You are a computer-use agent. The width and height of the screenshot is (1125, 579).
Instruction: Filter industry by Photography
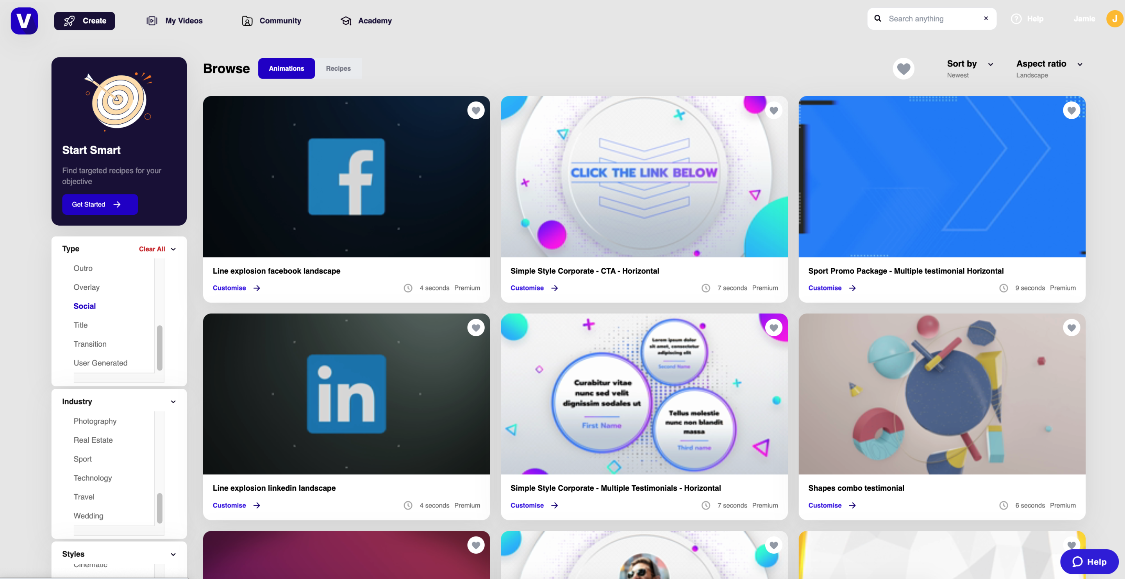95,421
